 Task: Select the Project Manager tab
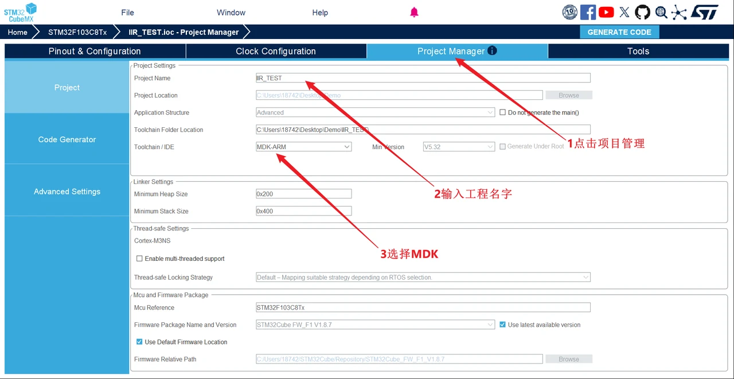(457, 51)
